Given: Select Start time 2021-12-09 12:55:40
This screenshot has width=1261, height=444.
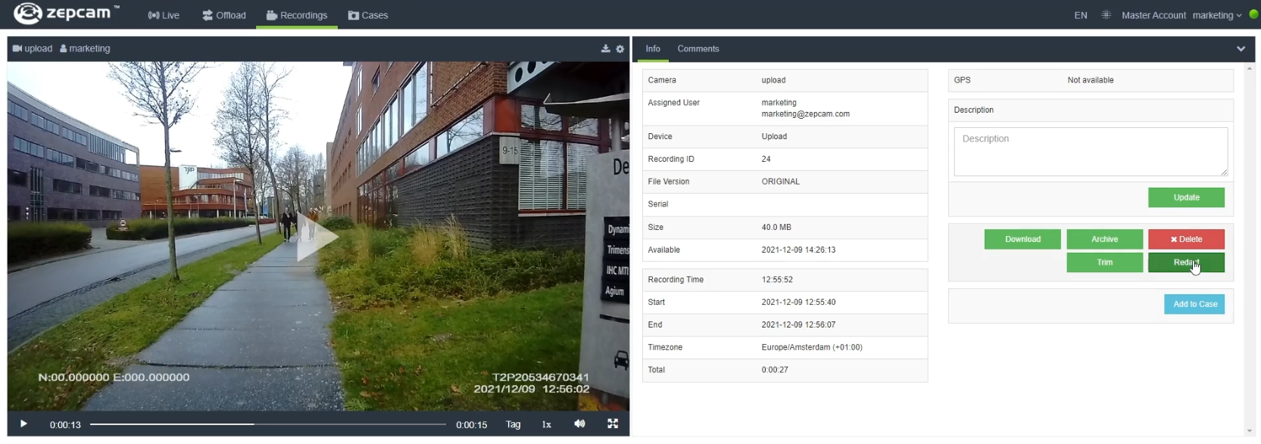Looking at the screenshot, I should (798, 303).
